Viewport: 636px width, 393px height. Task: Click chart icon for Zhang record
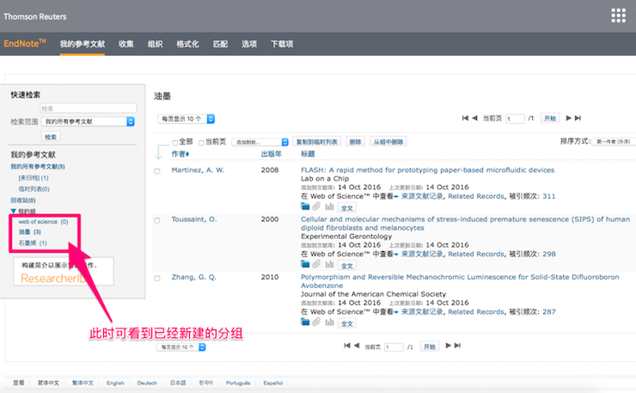click(x=329, y=322)
